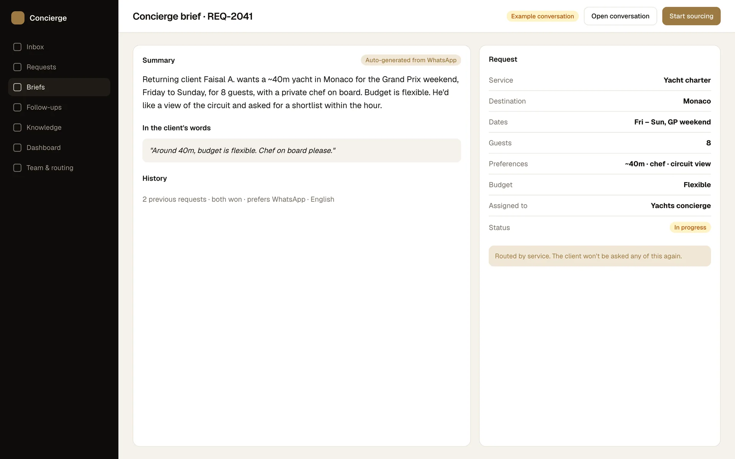This screenshot has height=459, width=735.
Task: Click the Monaco destination value
Action: pos(697,101)
